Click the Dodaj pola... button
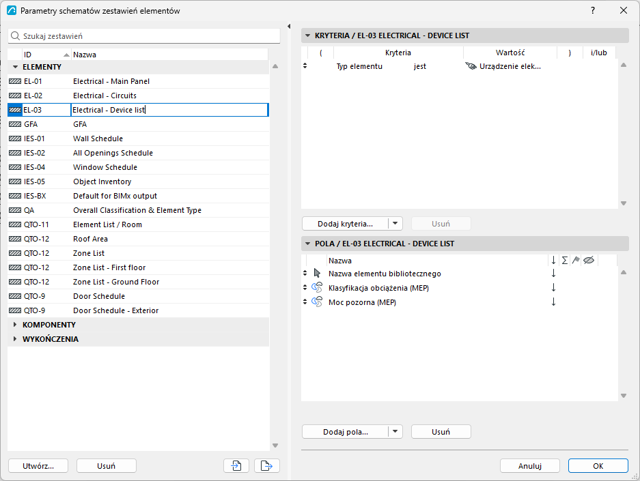 tap(346, 432)
